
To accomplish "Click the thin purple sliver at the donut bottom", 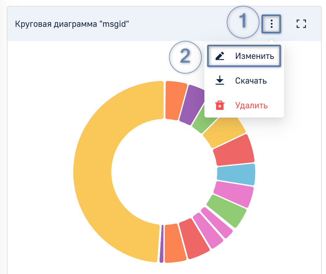I will click(x=161, y=244).
